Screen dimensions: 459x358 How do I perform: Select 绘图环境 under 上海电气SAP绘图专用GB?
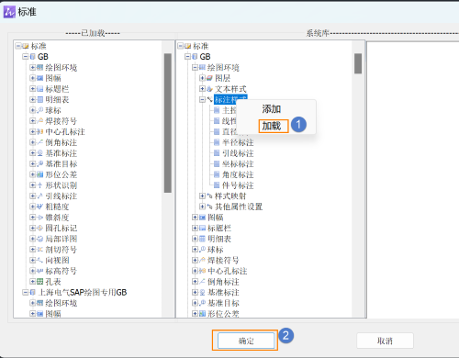click(x=62, y=303)
